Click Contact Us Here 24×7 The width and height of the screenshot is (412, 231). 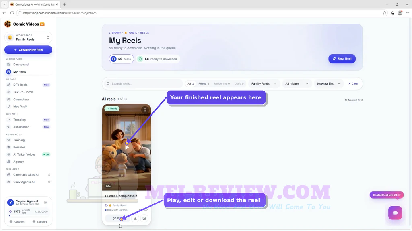tap(387, 195)
